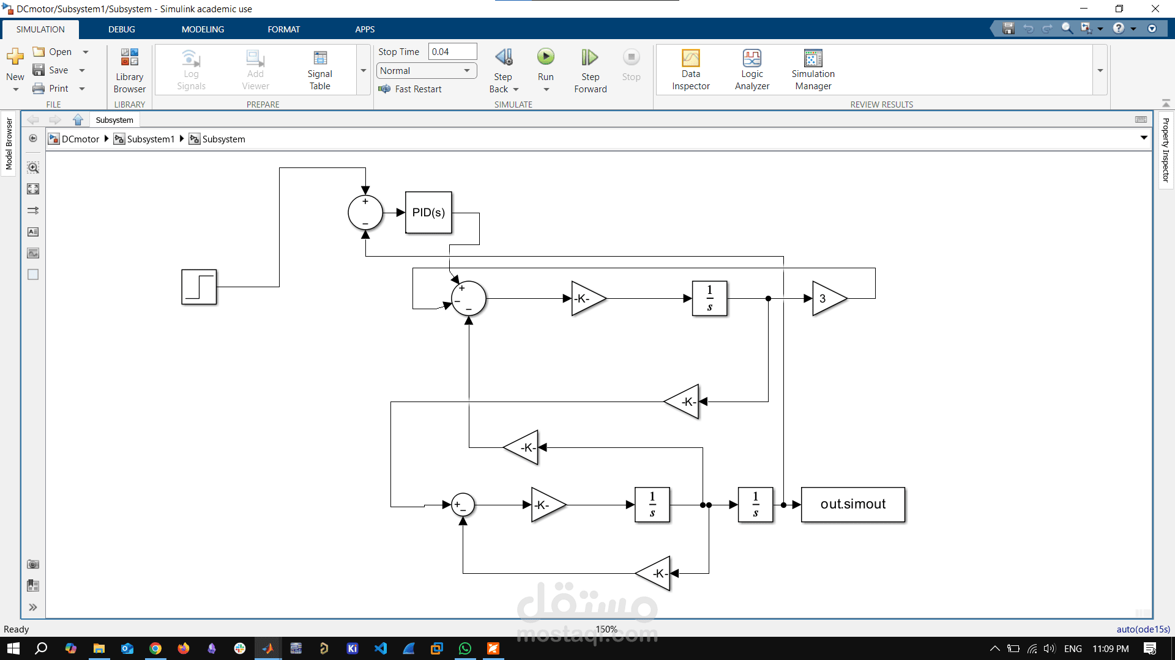Toggle Fast Restart

410,89
